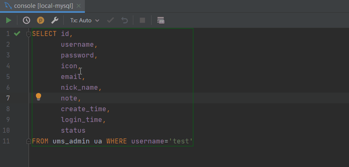The image size is (349, 167).
Task: Click the Rollback arrow icon
Action: (125, 20)
